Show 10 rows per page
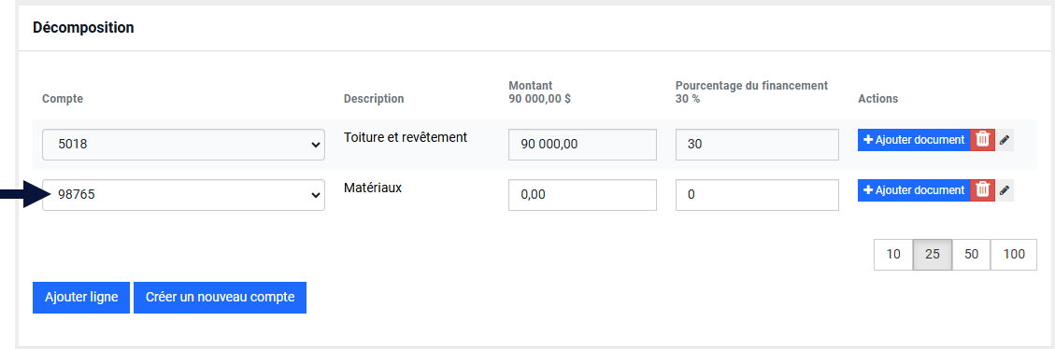 tap(893, 254)
